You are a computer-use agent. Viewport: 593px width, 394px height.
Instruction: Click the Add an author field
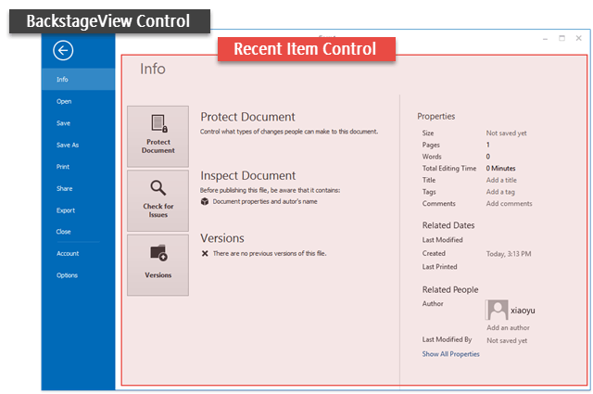pos(508,328)
